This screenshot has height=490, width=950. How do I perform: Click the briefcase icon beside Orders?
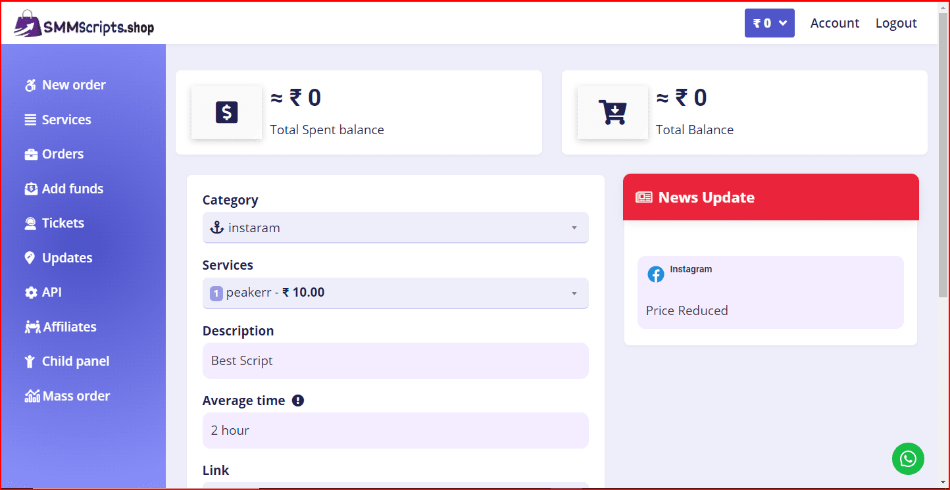coord(31,155)
